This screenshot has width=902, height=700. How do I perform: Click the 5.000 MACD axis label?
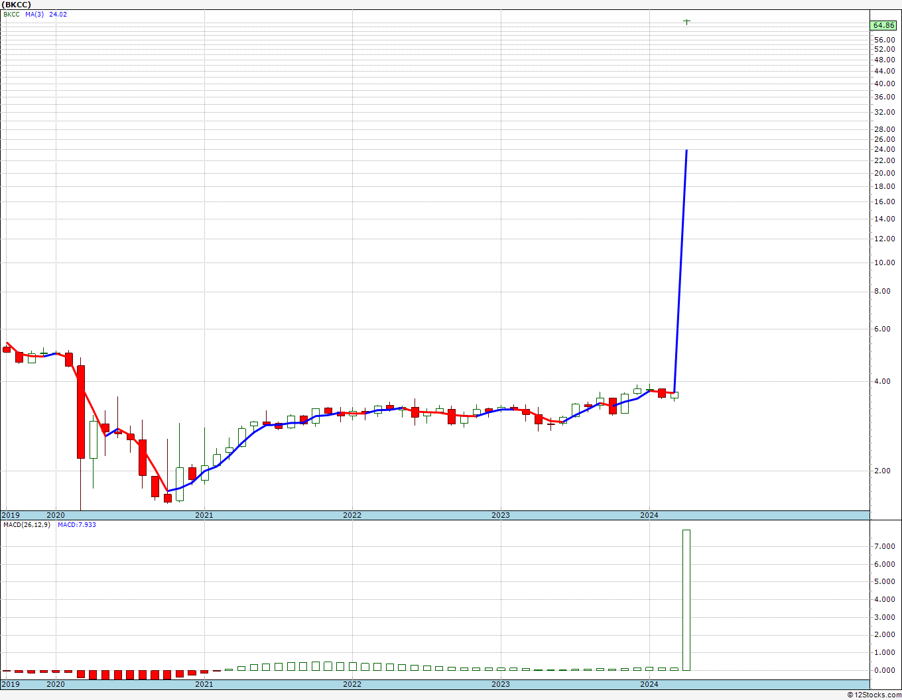(x=884, y=582)
